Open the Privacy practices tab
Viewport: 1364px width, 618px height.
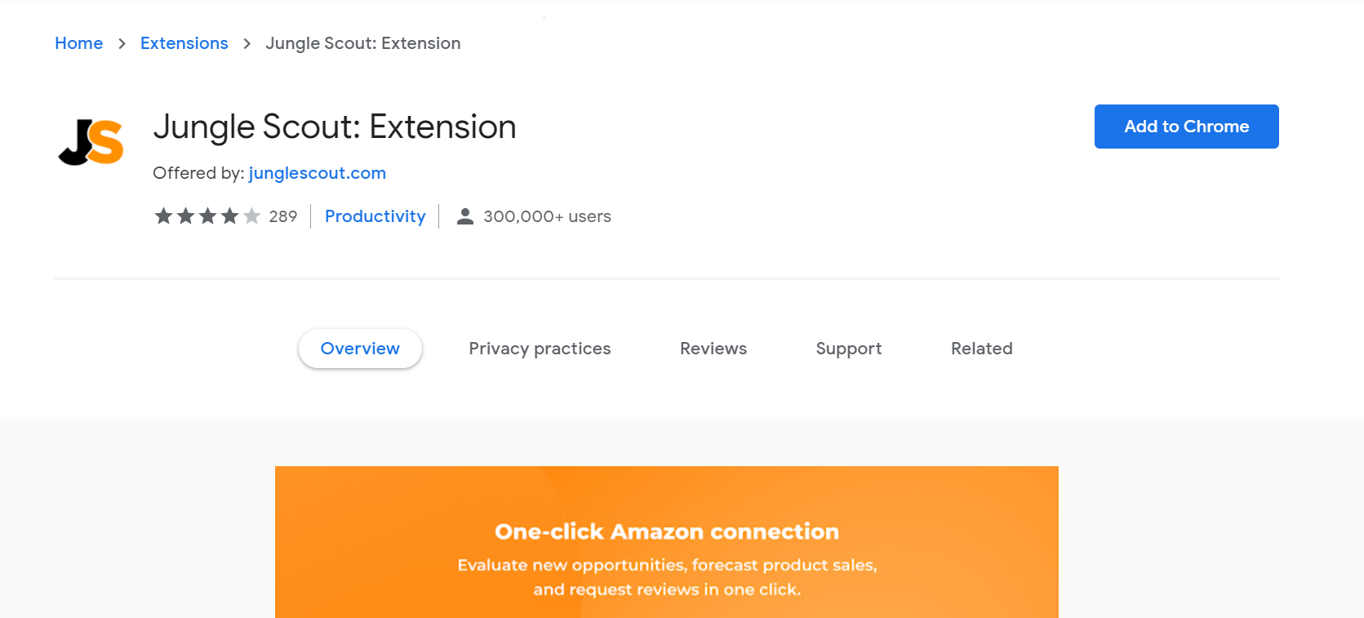coord(540,349)
